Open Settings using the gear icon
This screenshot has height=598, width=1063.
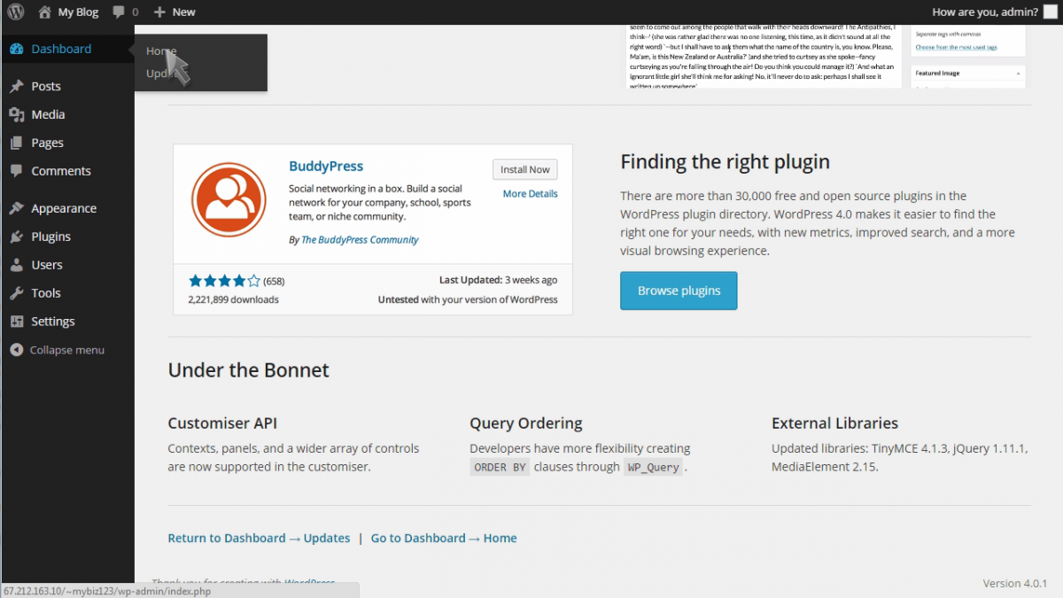(19, 322)
